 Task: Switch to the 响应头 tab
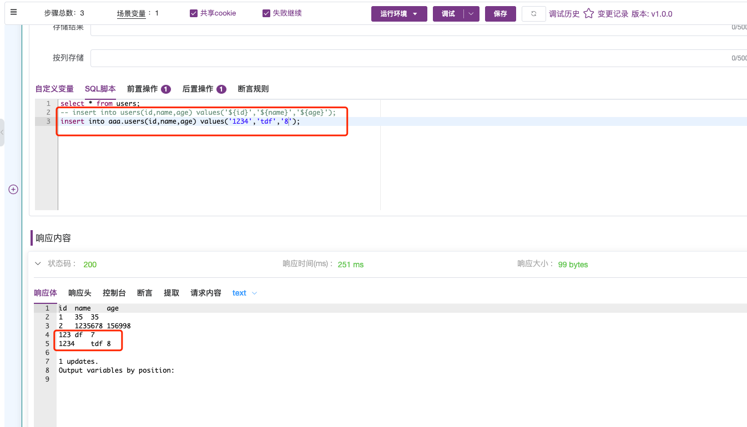tap(79, 293)
